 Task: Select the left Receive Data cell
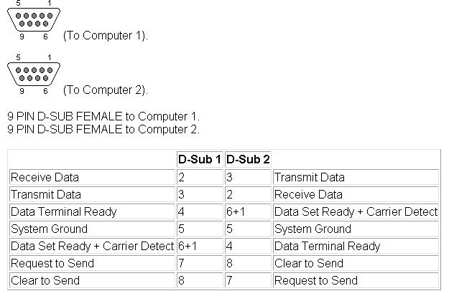coord(92,177)
